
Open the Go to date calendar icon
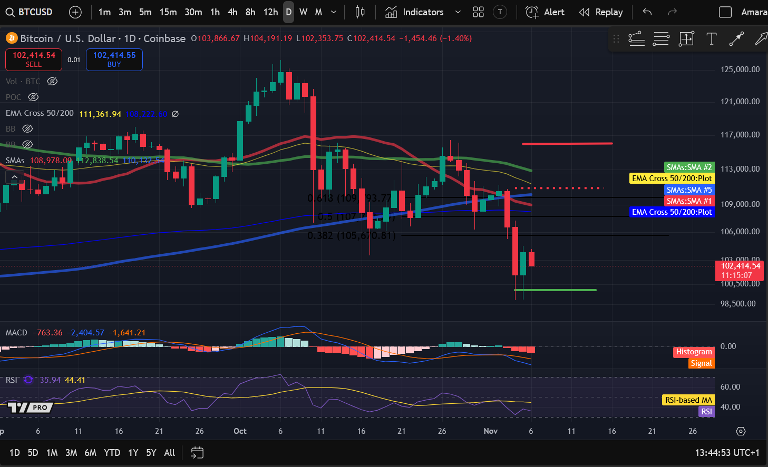pyautogui.click(x=197, y=452)
